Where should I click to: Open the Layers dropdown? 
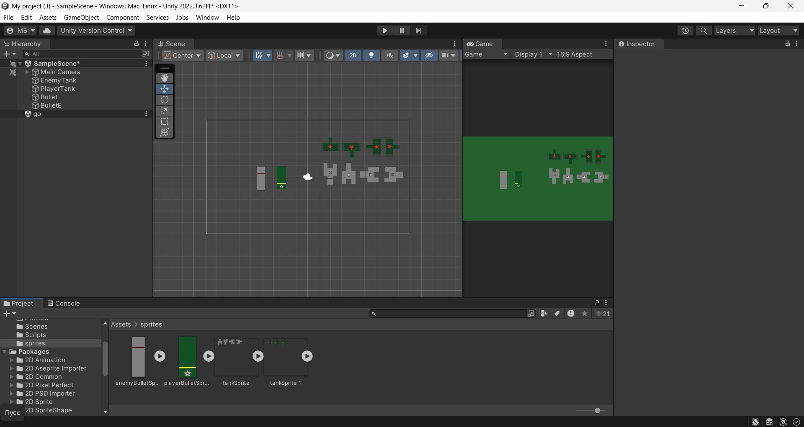[734, 31]
